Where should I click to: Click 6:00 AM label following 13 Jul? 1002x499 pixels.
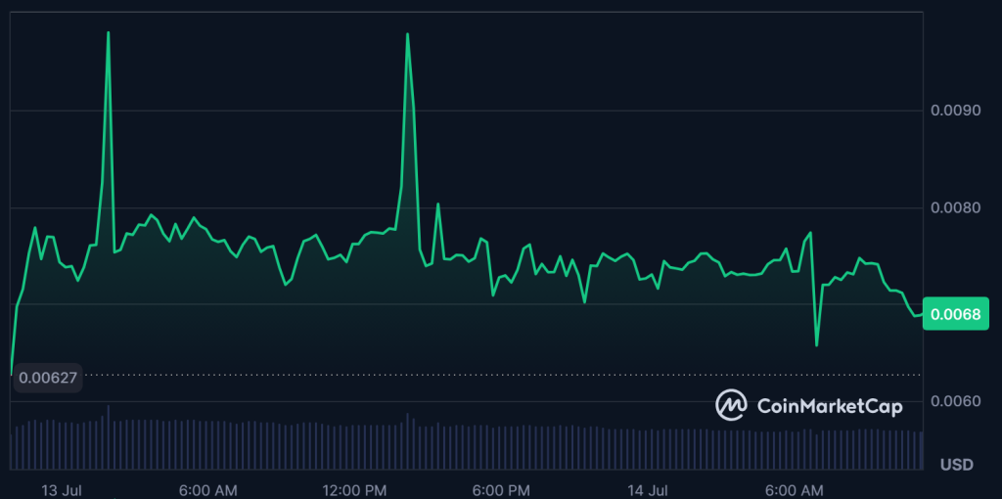pos(208,488)
